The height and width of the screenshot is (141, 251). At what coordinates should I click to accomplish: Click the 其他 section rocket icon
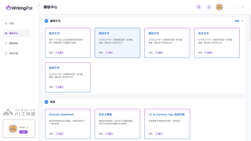coord(46,102)
